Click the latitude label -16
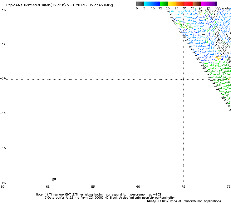This screenshot has width=231, height=203. coord(3,113)
